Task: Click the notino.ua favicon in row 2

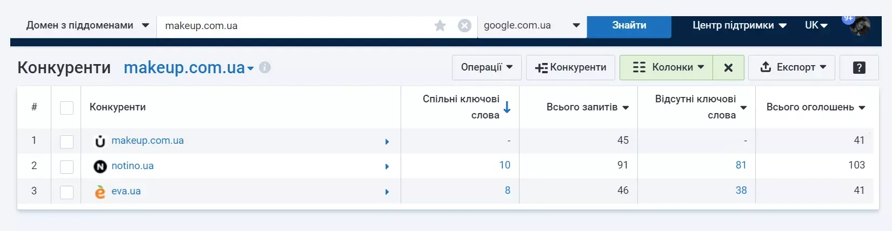Action: [x=100, y=166]
